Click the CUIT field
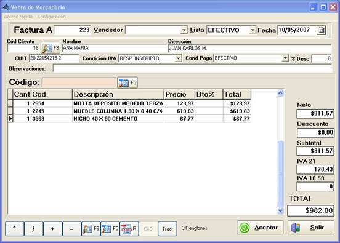 click(x=54, y=58)
